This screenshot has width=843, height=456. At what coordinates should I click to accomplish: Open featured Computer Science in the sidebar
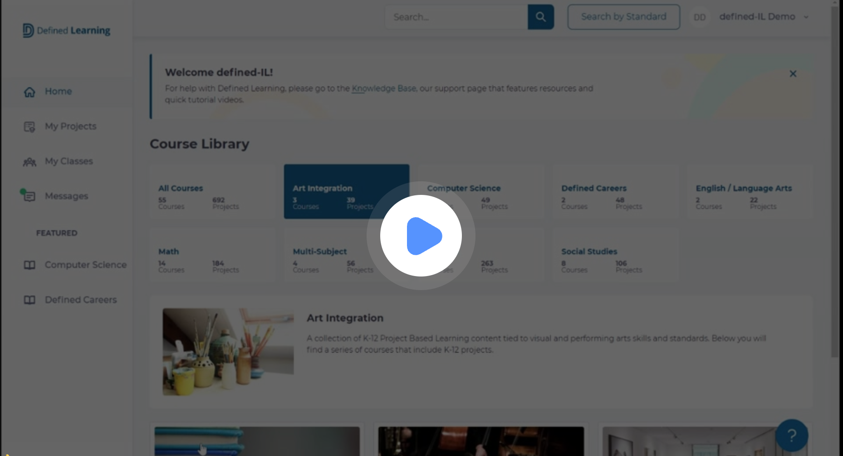tap(85, 265)
